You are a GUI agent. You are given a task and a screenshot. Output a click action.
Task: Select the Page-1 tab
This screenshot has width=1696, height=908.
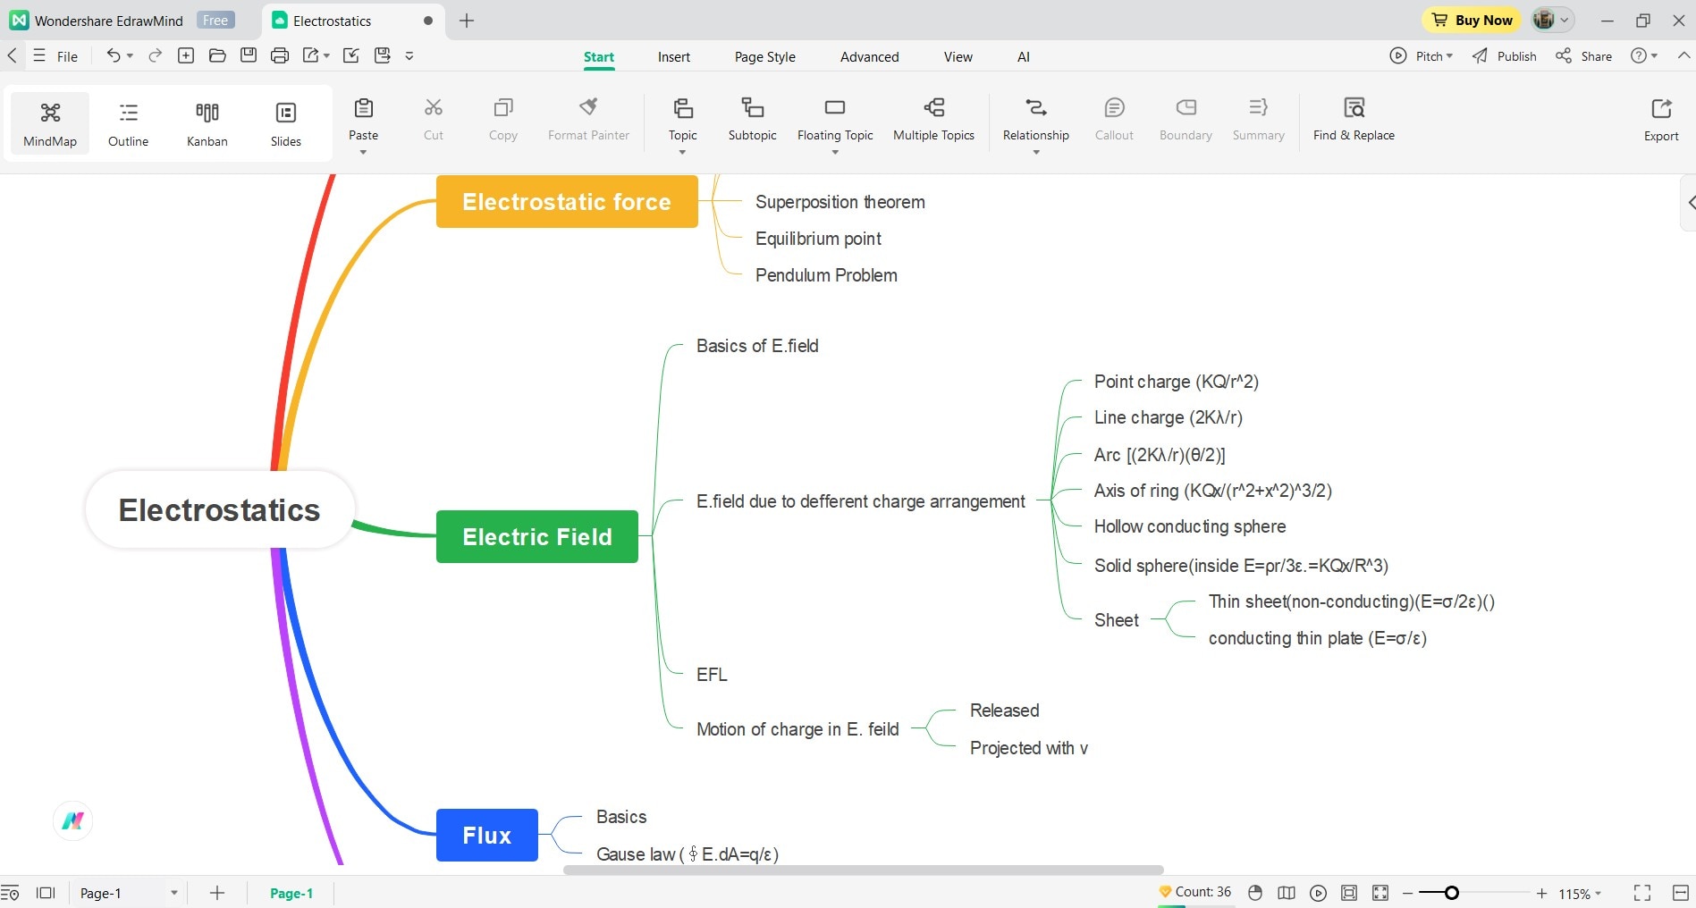point(291,893)
